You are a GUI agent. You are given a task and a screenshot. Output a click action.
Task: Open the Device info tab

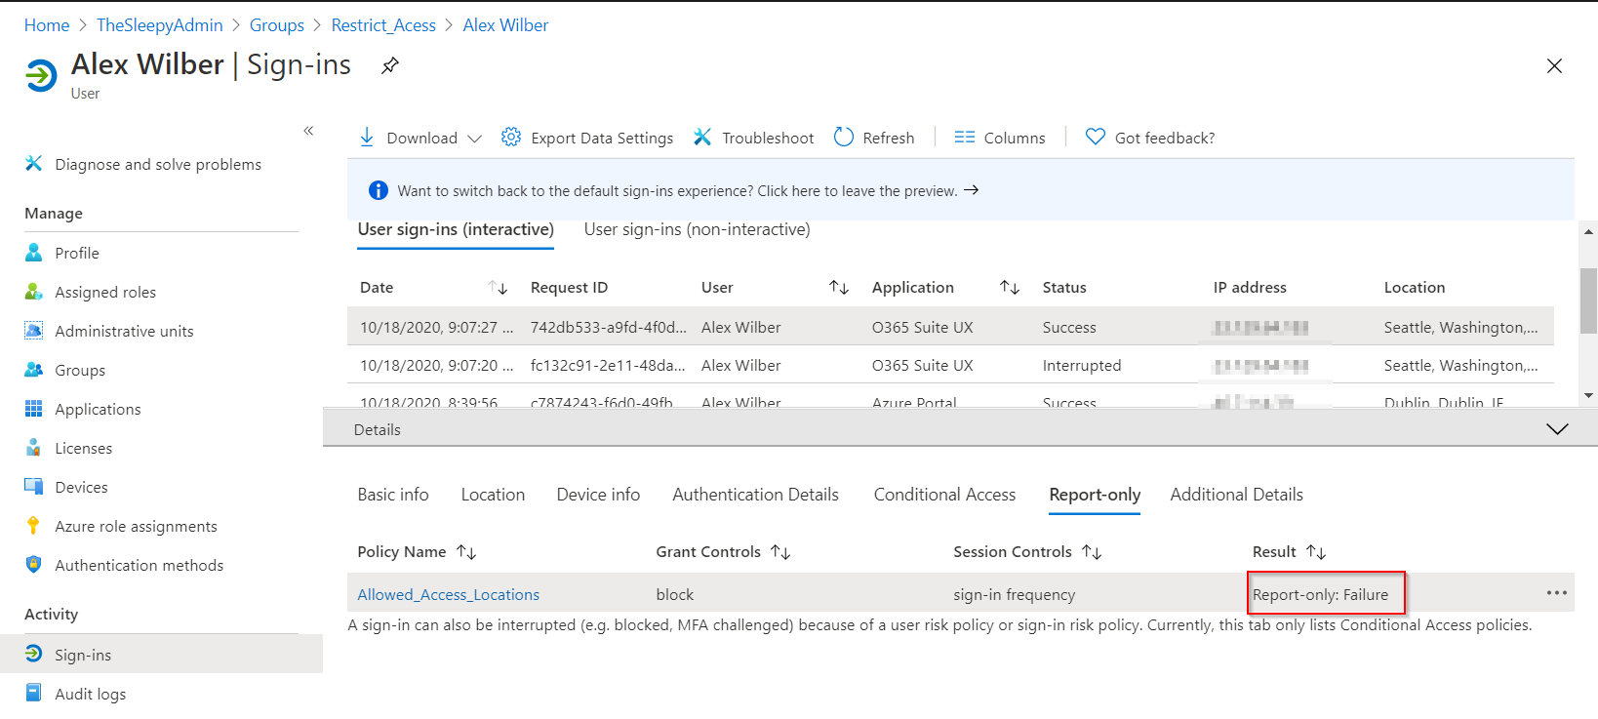(x=598, y=495)
